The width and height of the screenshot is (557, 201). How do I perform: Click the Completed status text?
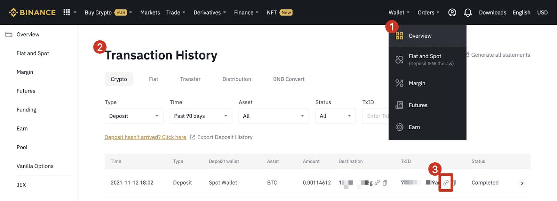(485, 183)
